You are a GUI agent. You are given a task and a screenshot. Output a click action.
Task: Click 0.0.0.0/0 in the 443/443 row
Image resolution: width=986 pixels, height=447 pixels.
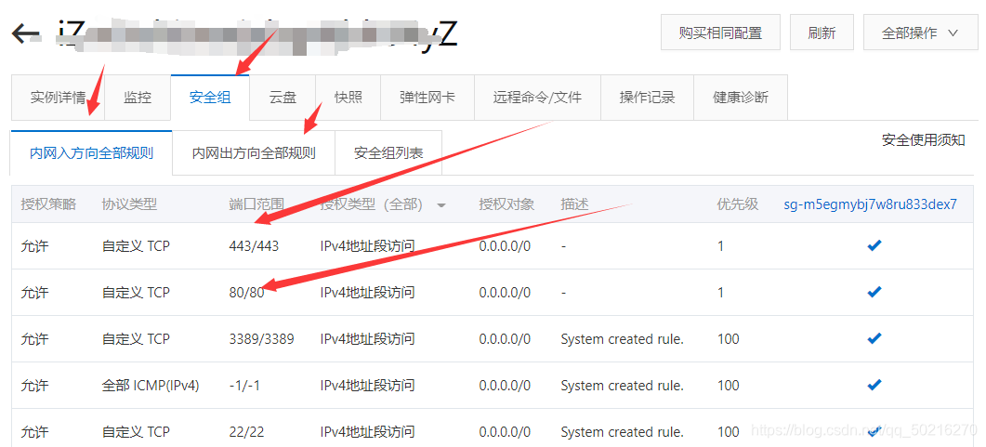click(x=505, y=246)
